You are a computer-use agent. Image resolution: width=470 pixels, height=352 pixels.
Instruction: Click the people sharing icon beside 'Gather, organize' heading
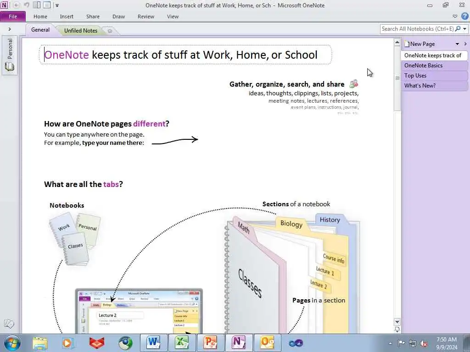[354, 84]
